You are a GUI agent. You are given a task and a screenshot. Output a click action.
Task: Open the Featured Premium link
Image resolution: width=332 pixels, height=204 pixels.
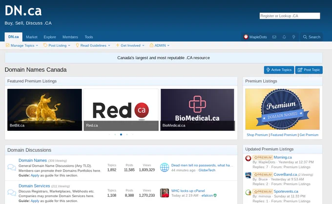[284, 135]
